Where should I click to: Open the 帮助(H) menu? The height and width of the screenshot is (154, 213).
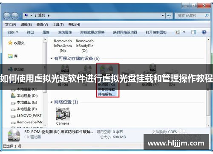[x=74, y=25]
